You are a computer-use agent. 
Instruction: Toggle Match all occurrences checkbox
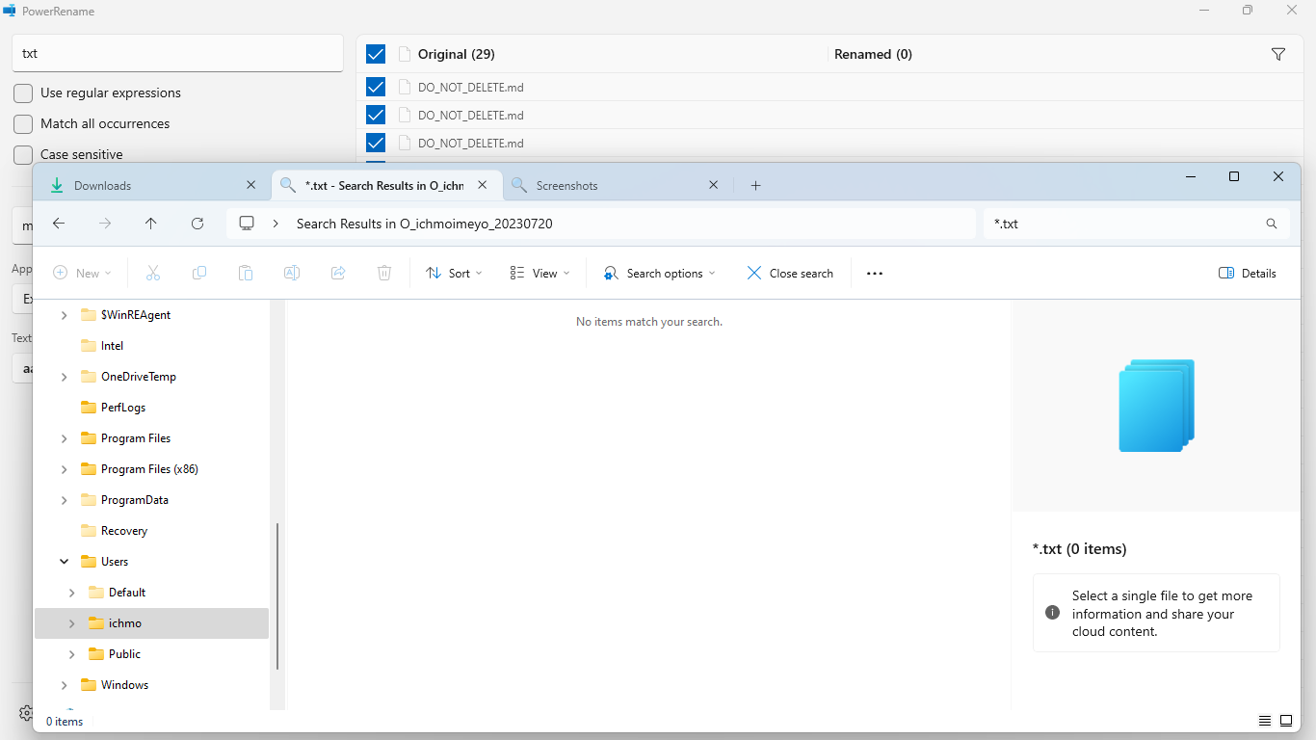[x=23, y=124]
